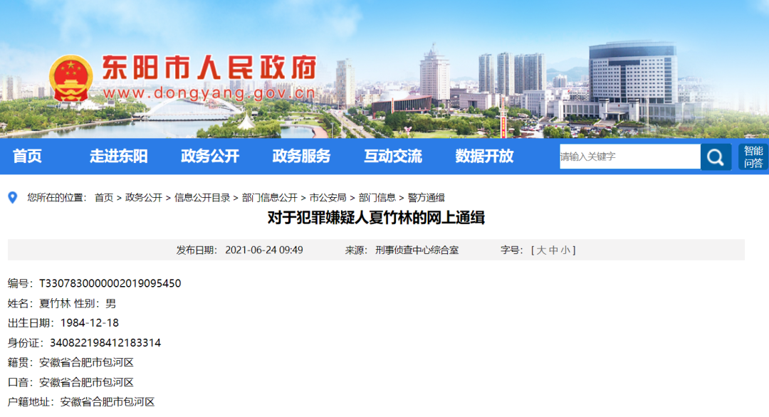Click the national emblem logo in the header
The height and width of the screenshot is (417, 769).
point(71,78)
